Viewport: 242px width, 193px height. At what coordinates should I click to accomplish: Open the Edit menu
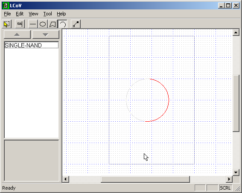(20, 14)
